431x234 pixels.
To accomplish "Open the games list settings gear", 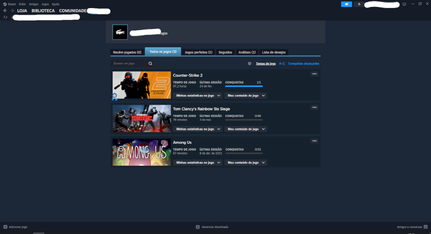I will [249, 63].
